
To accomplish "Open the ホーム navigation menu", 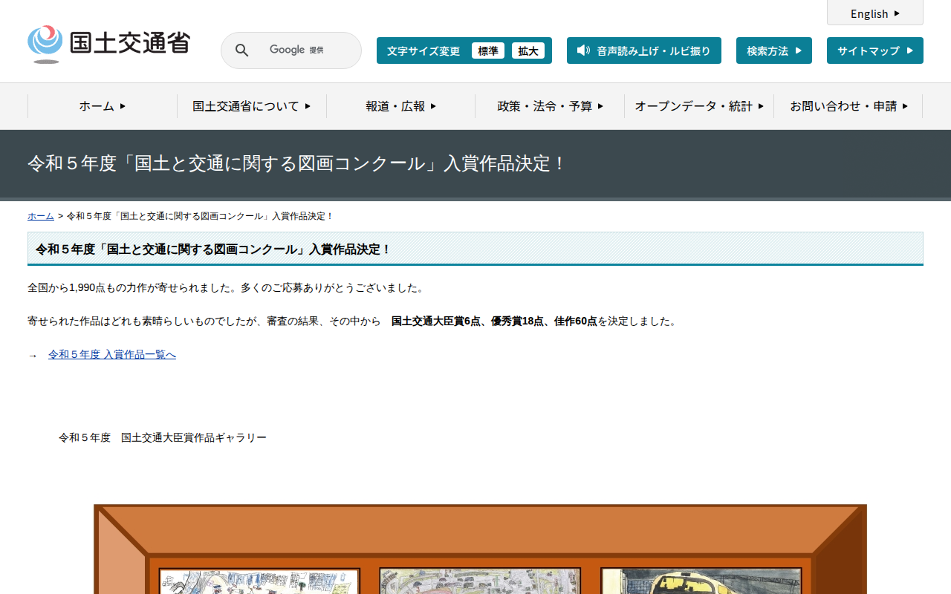I will [x=103, y=106].
